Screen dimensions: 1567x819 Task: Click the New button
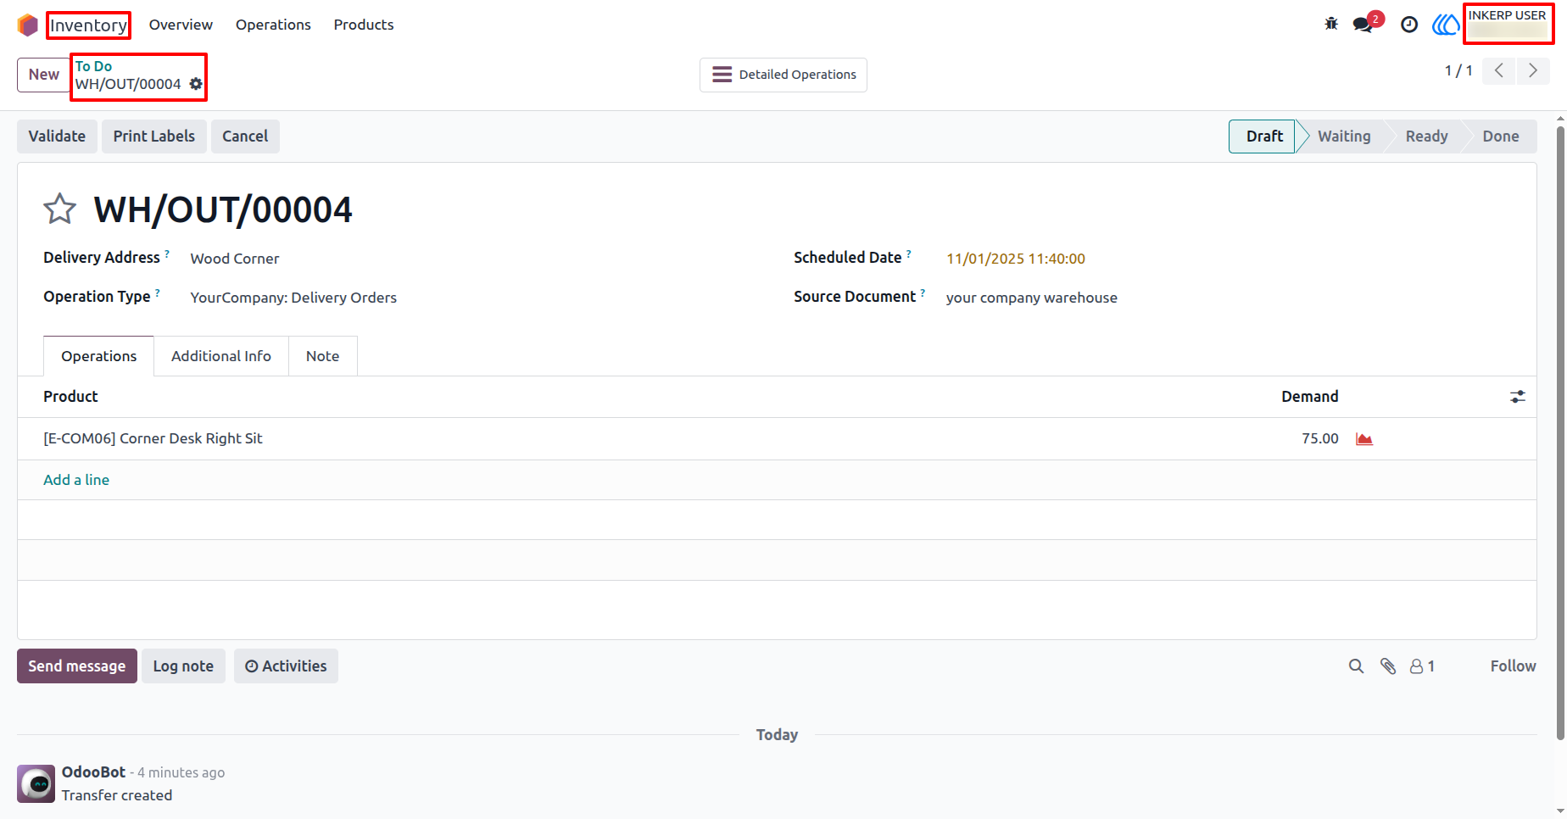[44, 75]
